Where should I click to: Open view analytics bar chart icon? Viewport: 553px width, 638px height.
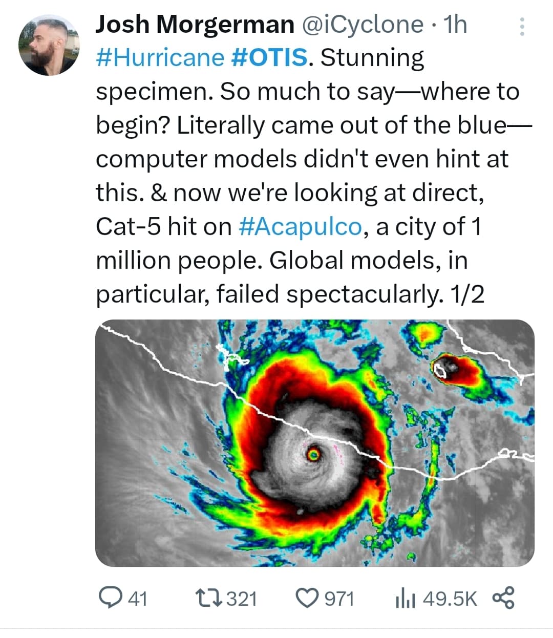(x=406, y=598)
